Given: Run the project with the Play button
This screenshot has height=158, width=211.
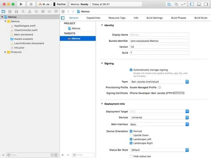Looking at the screenshot, I should point(21,4).
